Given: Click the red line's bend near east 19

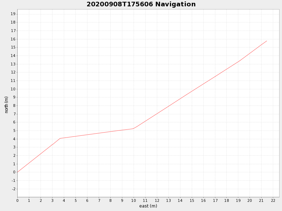Looking at the screenshot, I should pyautogui.click(x=239, y=61).
